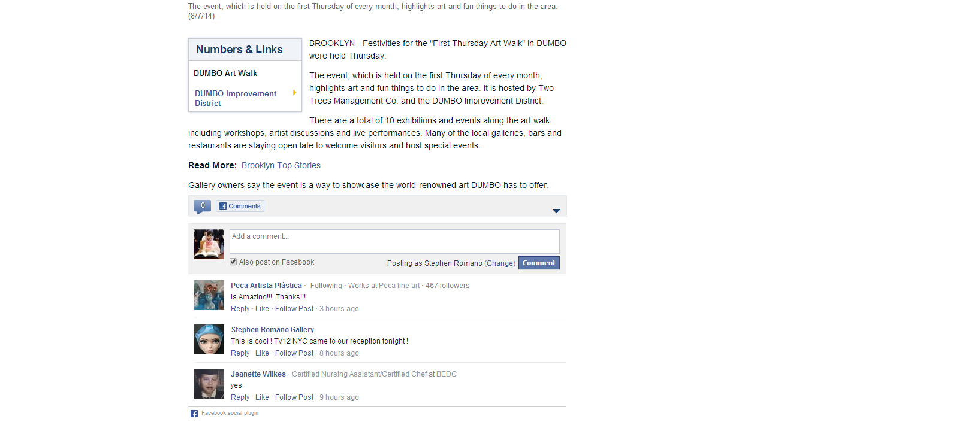Open Stephen Romano Gallery's avatar
Image resolution: width=959 pixels, height=428 pixels.
[x=209, y=339]
